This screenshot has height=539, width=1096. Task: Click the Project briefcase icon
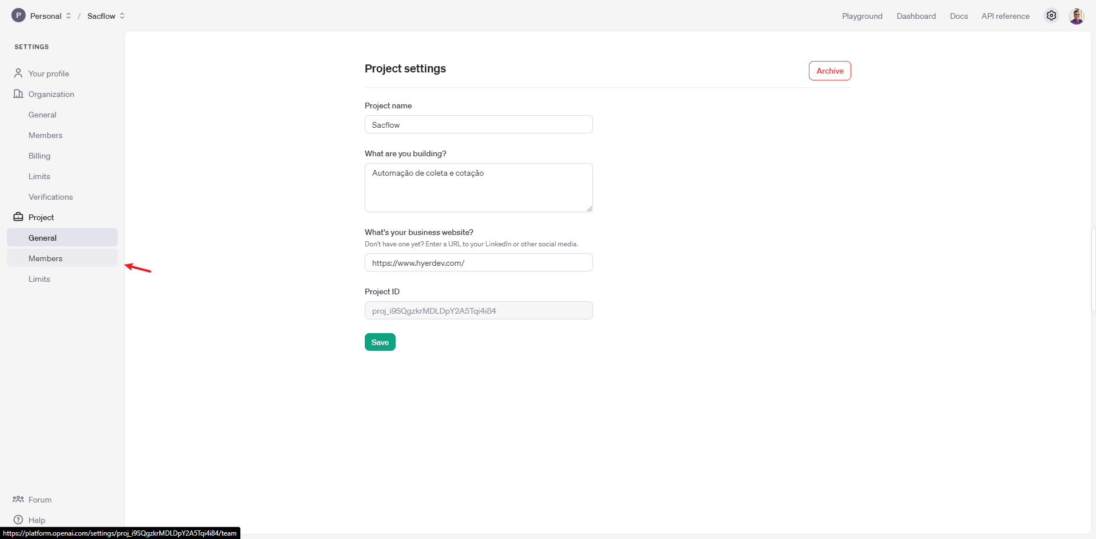[x=18, y=217]
